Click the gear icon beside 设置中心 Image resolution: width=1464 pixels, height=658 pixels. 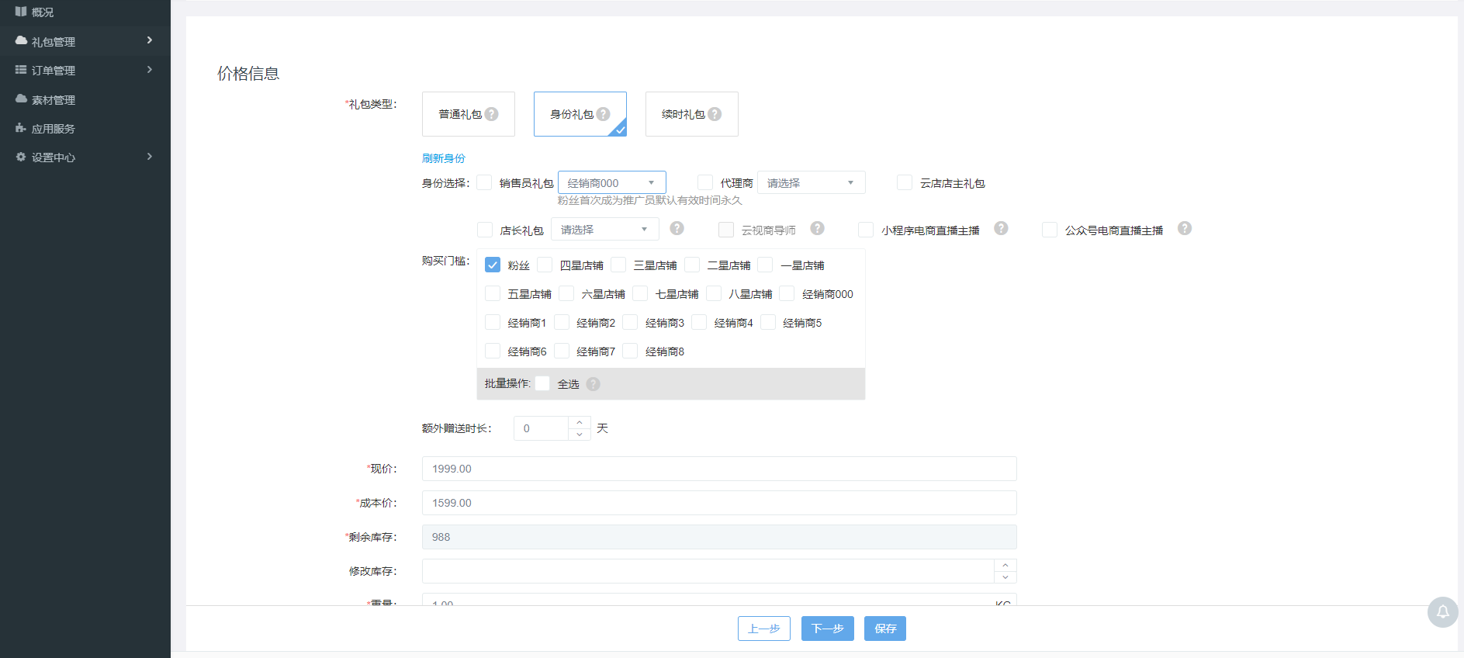[x=21, y=157]
